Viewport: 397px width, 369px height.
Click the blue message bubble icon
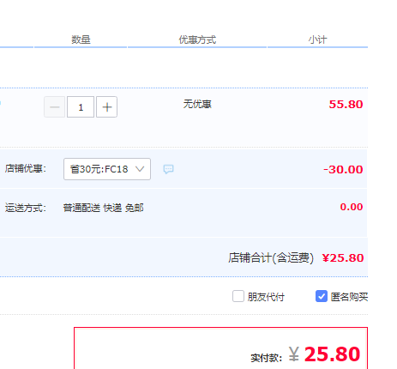pos(168,169)
